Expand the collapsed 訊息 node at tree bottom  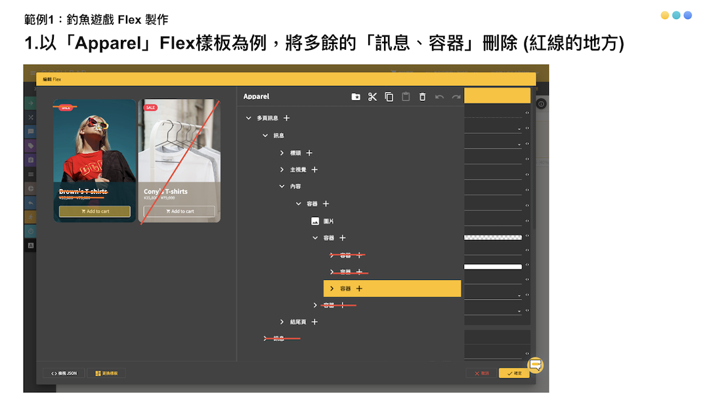(x=265, y=338)
